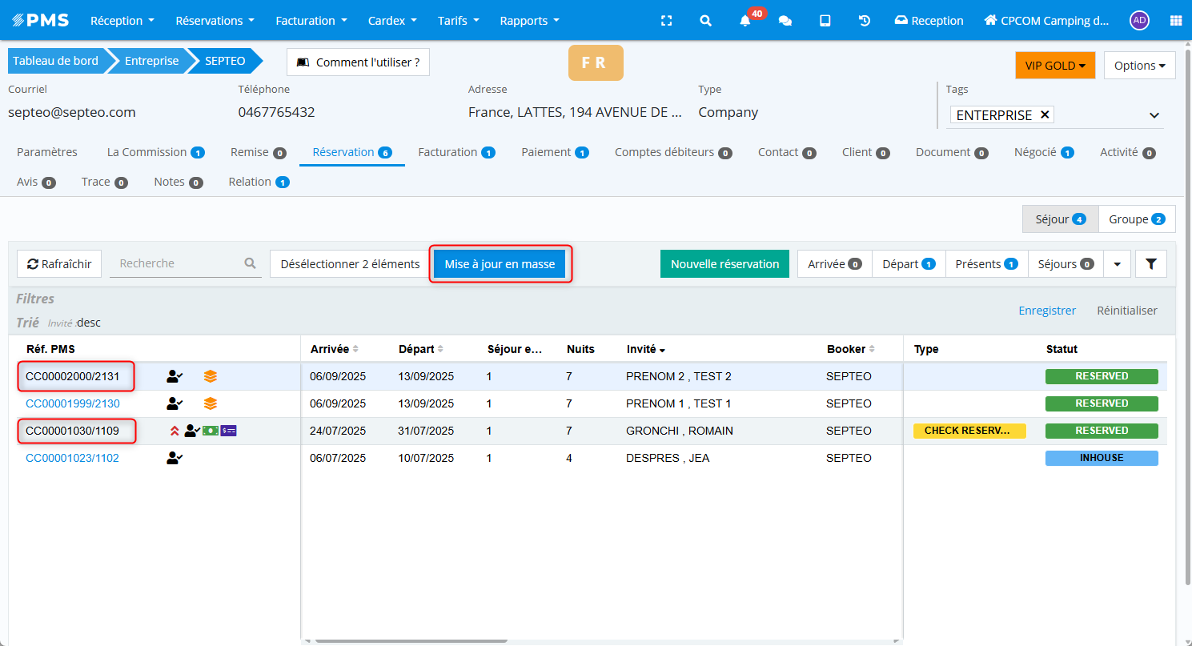Expand the VIP GOLD dropdown
Screen dimensions: 1192x646
coord(1054,66)
